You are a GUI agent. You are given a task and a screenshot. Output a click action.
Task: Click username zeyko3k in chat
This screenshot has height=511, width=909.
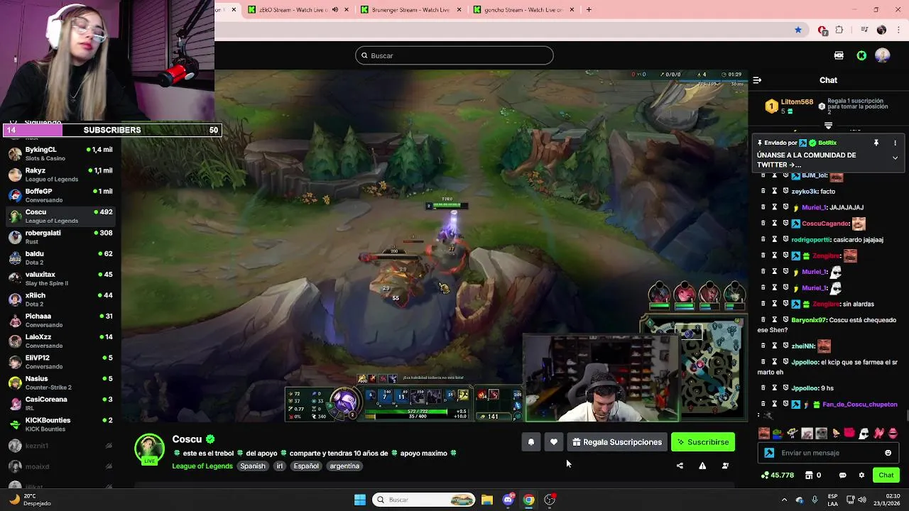tap(805, 192)
